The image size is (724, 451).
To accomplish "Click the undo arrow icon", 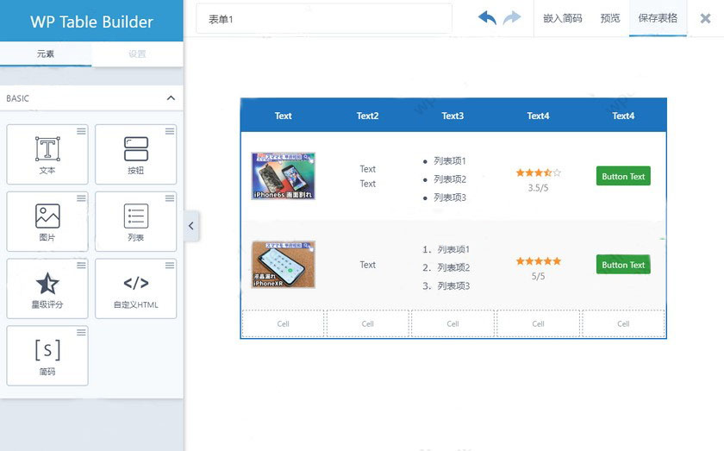I will coord(487,18).
